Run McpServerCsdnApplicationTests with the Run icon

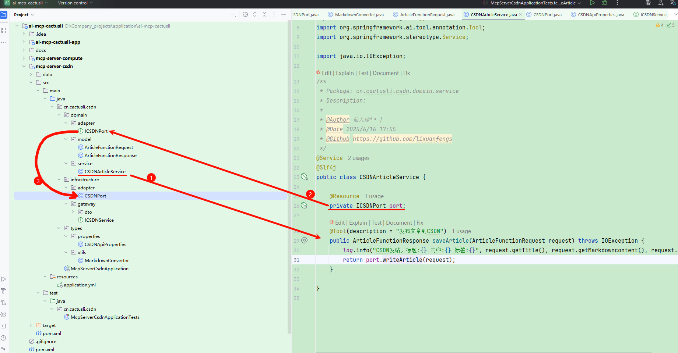(x=592, y=3)
